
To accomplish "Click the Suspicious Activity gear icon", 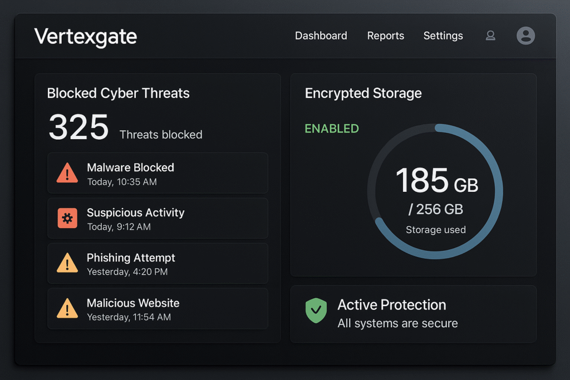I will [67, 218].
